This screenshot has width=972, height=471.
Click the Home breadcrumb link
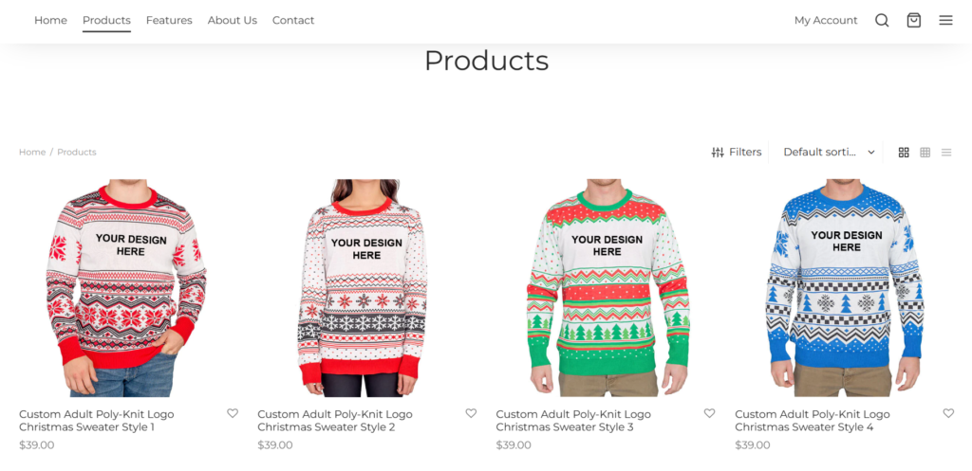click(x=32, y=153)
